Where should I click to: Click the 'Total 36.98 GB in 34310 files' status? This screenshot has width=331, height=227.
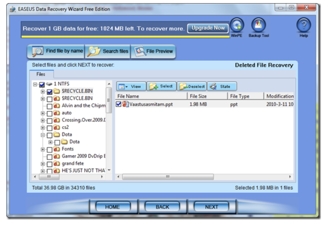coord(64,188)
